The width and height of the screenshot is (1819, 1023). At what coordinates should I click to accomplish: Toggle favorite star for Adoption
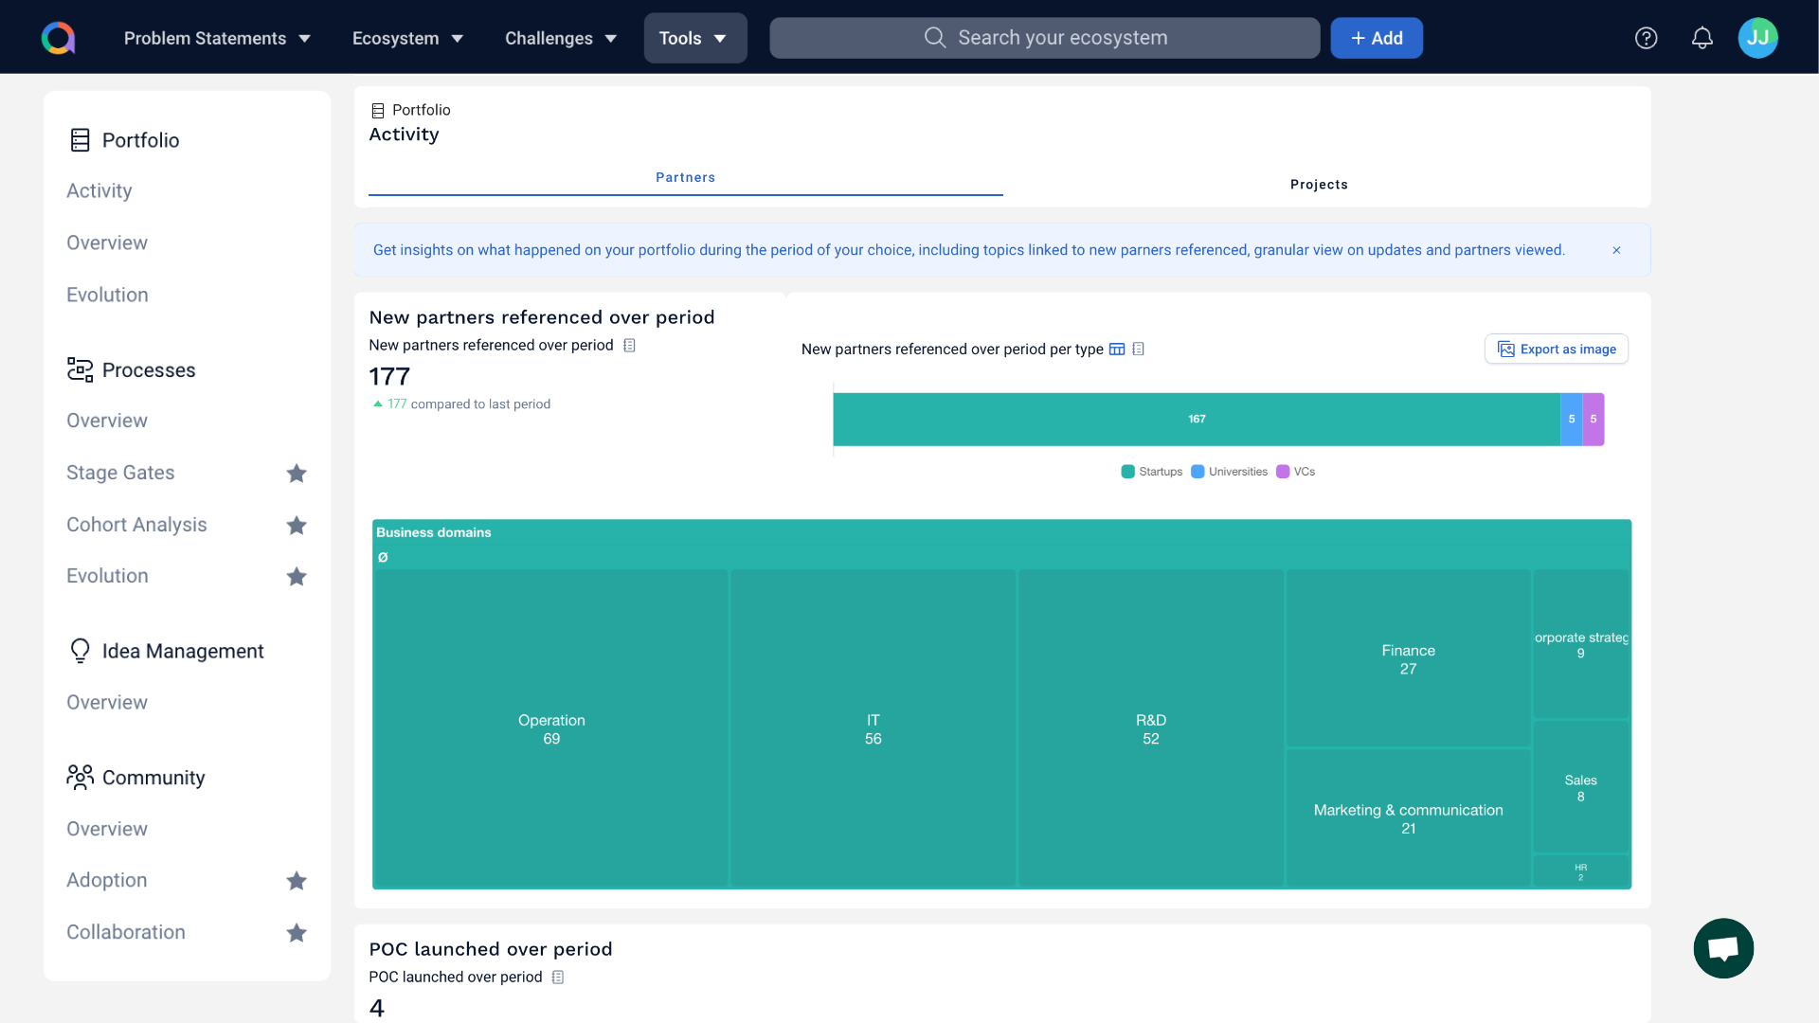pyautogui.click(x=297, y=881)
